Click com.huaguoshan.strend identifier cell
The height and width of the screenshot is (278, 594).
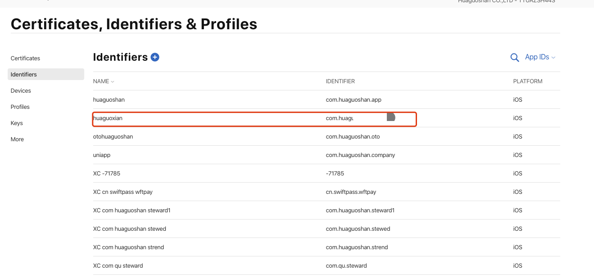[x=357, y=247]
